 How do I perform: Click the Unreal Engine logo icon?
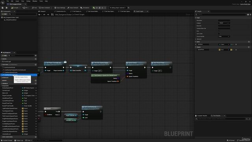pyautogui.click(x=3, y=3)
